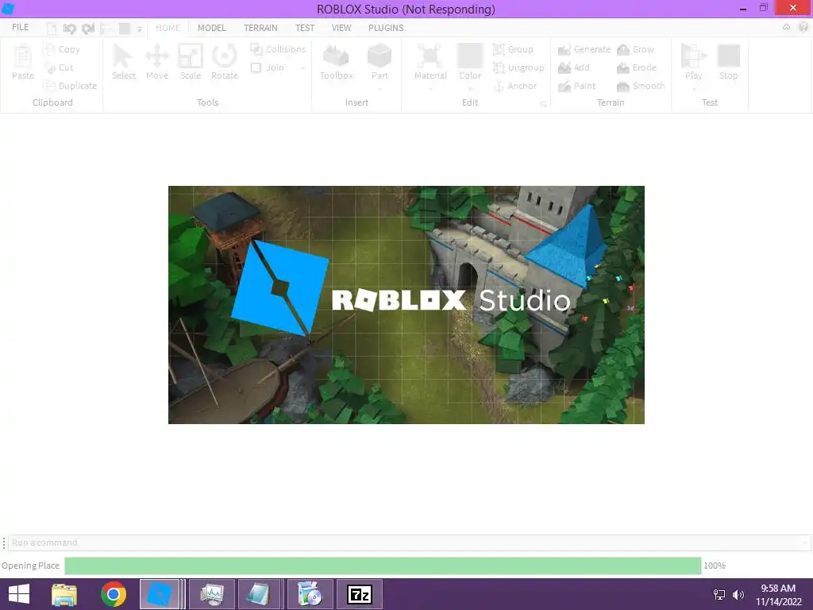Screen dimensions: 813x610
Task: Switch to the VIEW tab
Action: (x=341, y=28)
